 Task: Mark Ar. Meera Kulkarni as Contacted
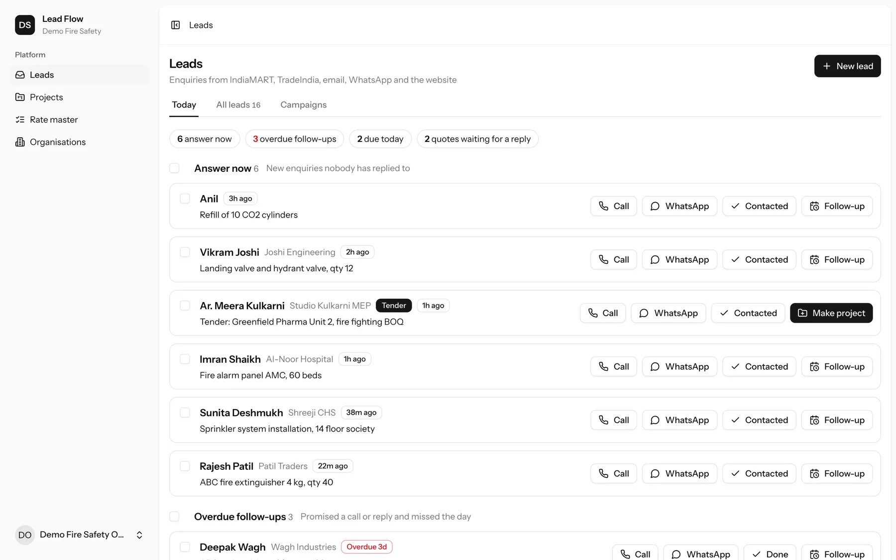click(748, 313)
